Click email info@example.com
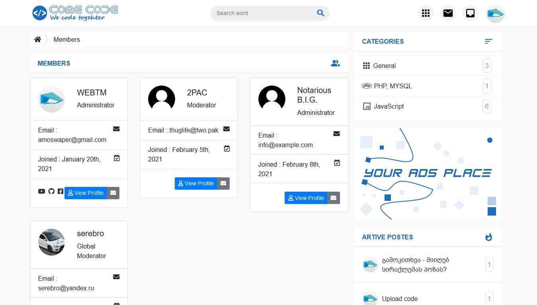The height and width of the screenshot is (305, 537). pyautogui.click(x=285, y=145)
